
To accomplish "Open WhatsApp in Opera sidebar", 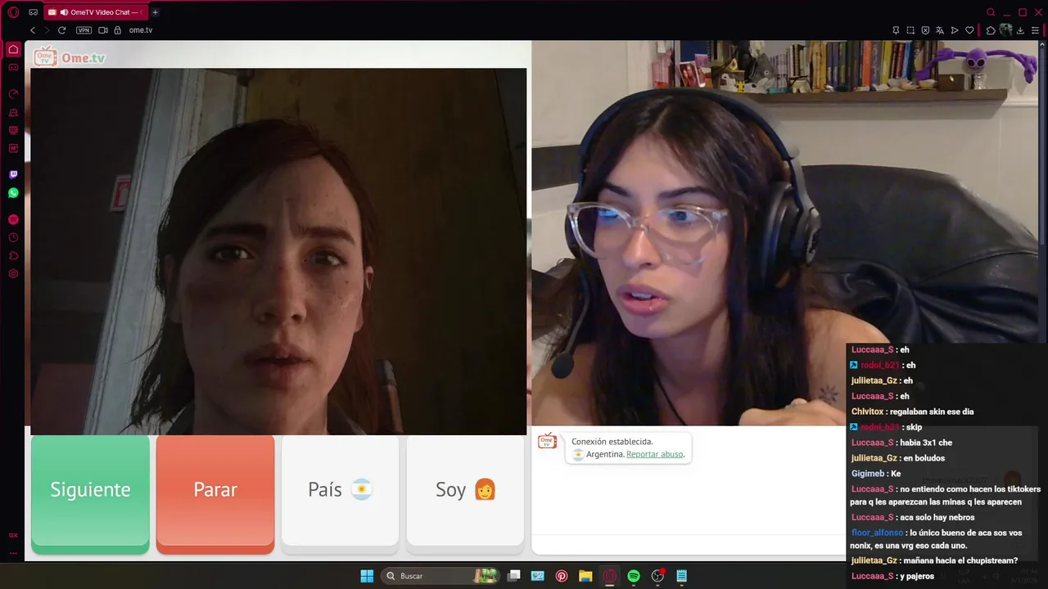I will click(13, 193).
